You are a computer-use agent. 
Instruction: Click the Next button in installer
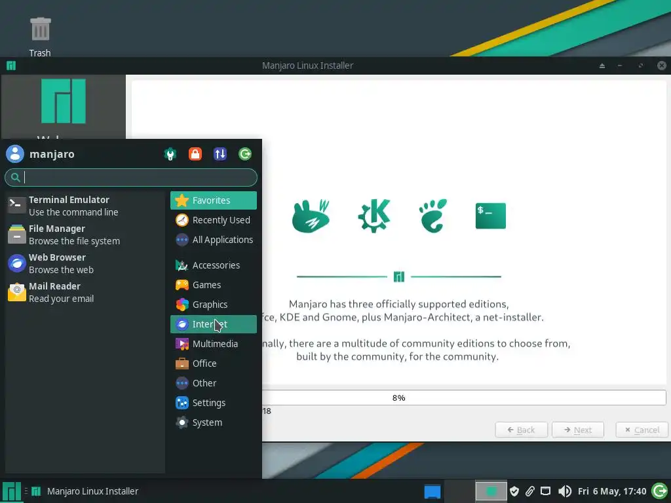578,430
